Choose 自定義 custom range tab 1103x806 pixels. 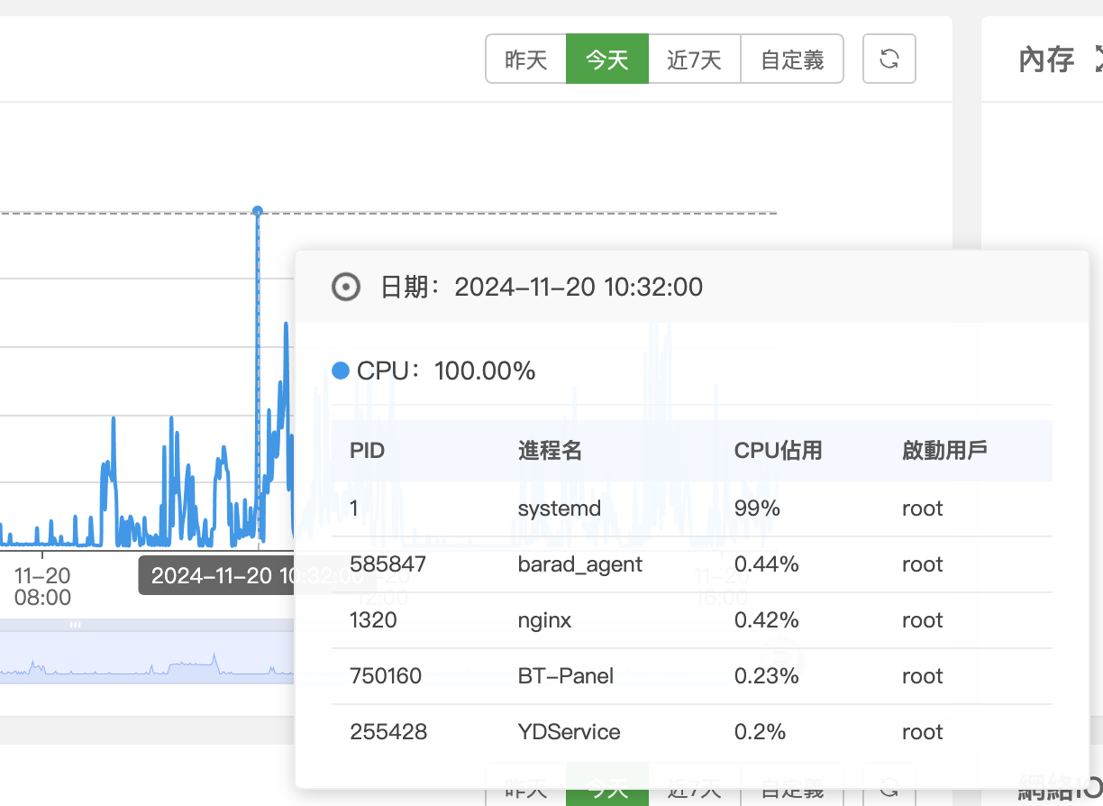pyautogui.click(x=792, y=60)
